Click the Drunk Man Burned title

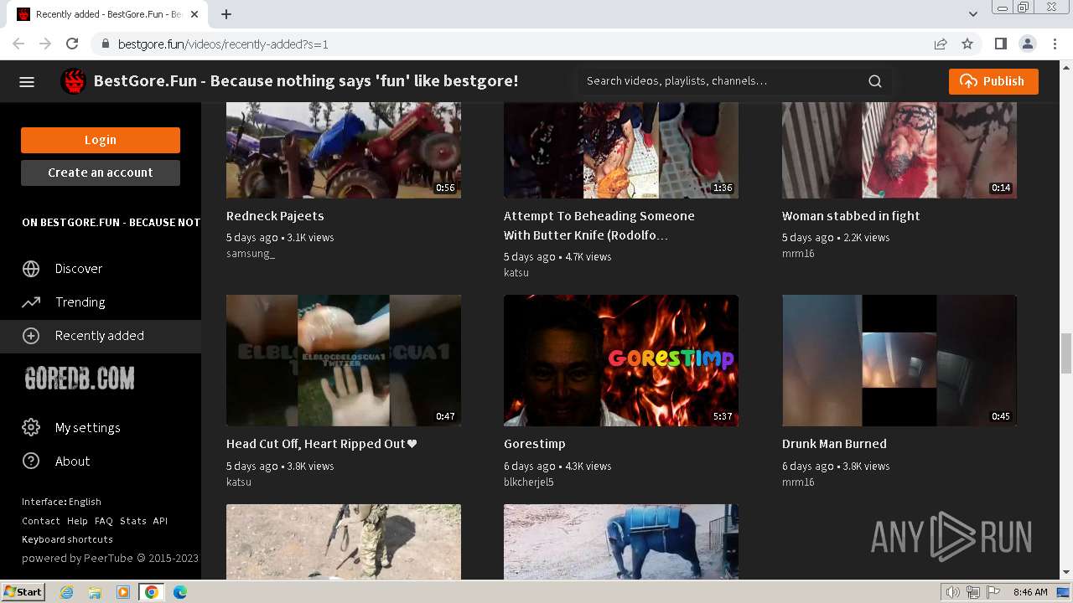click(x=834, y=444)
